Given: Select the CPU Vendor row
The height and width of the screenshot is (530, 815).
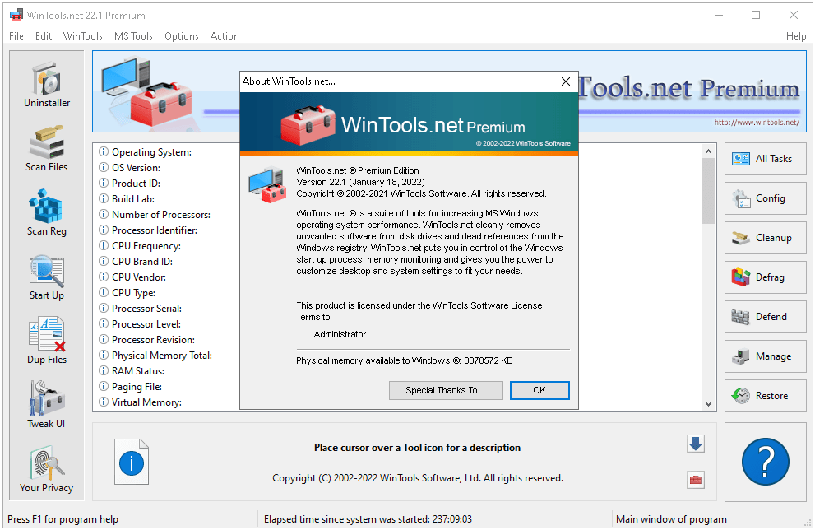Looking at the screenshot, I should coord(133,277).
